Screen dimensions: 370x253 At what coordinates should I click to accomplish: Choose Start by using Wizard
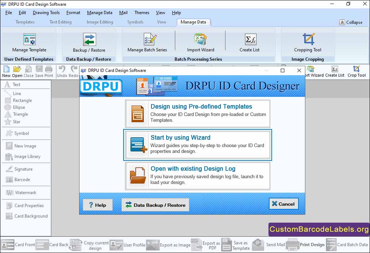pos(198,145)
